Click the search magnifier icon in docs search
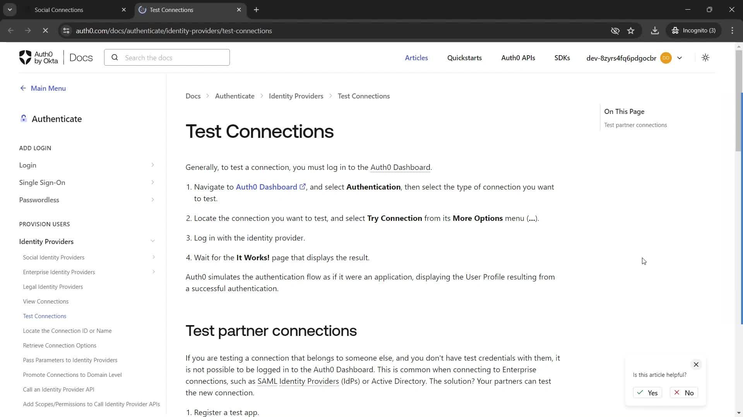The height and width of the screenshot is (417, 743). click(x=115, y=58)
